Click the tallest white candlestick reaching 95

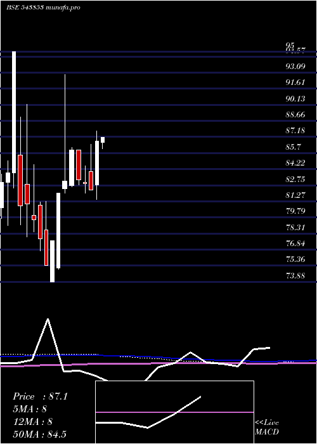[x=14, y=112]
